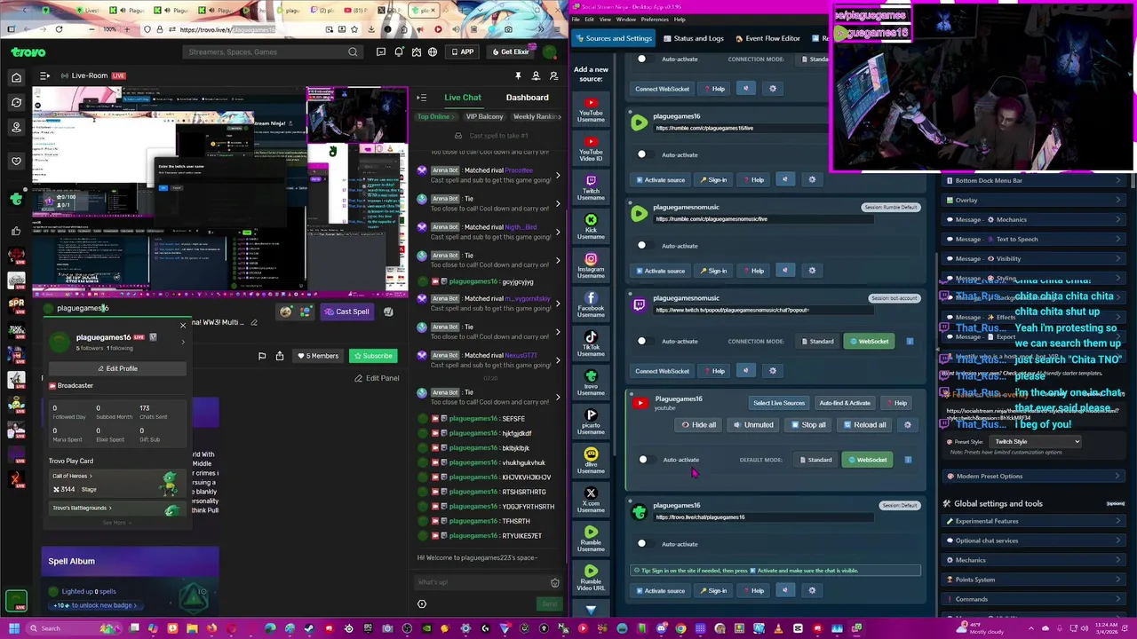Add a Trovo Username source
Screen dimensions: 1137x639
pos(591,382)
